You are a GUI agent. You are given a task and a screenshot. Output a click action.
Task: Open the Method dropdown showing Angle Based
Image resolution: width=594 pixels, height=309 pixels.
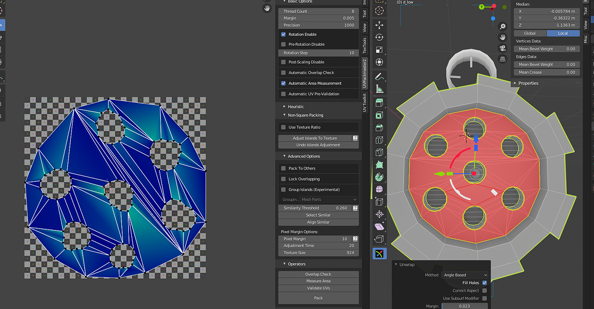pos(465,275)
